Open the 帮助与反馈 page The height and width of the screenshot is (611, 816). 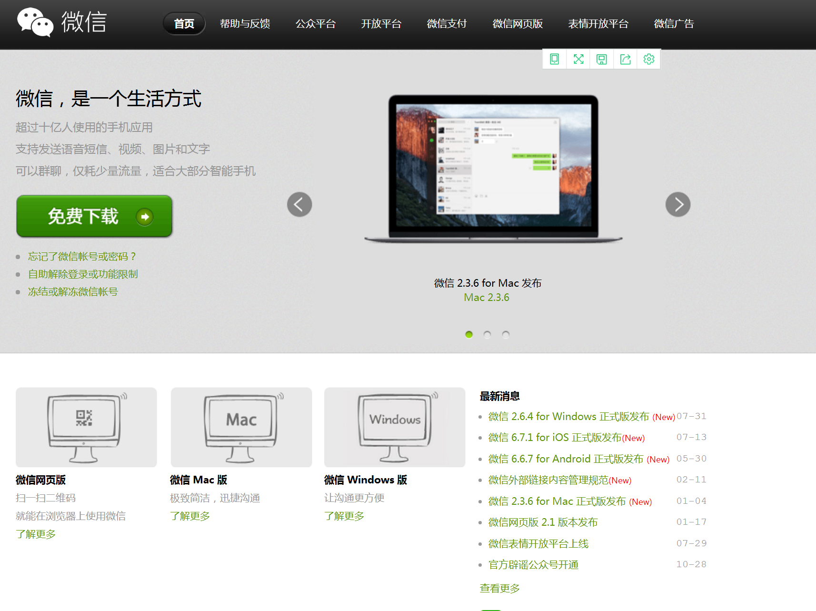tap(245, 24)
